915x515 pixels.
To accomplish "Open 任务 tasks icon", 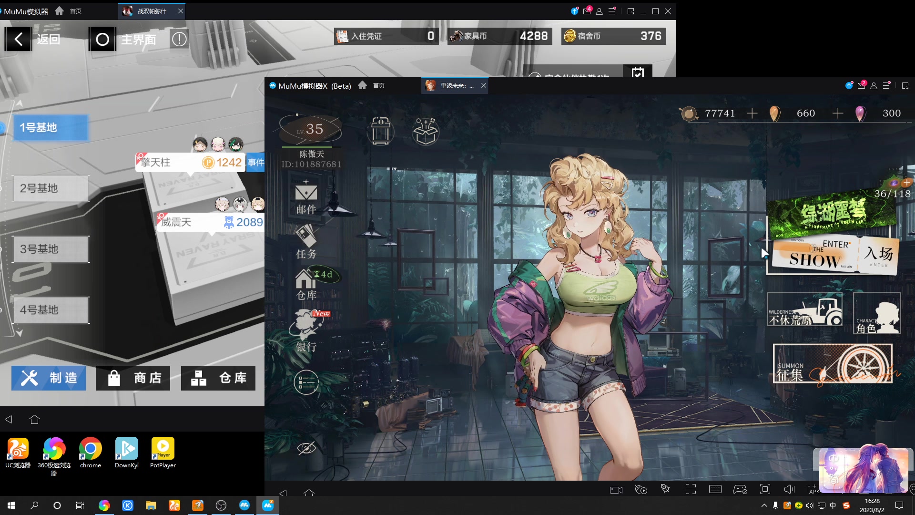I will [x=306, y=243].
